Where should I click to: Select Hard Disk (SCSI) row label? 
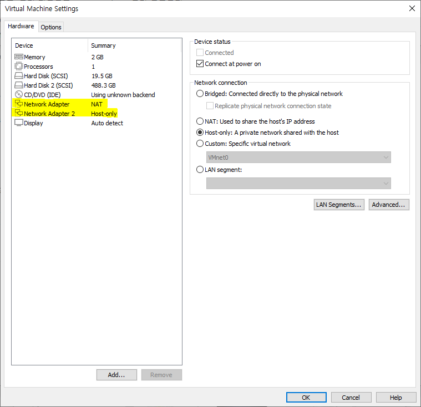46,76
